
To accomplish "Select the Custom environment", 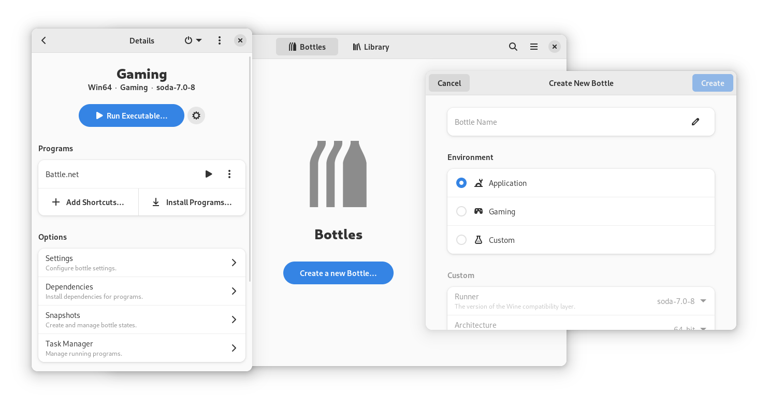I will pos(461,240).
